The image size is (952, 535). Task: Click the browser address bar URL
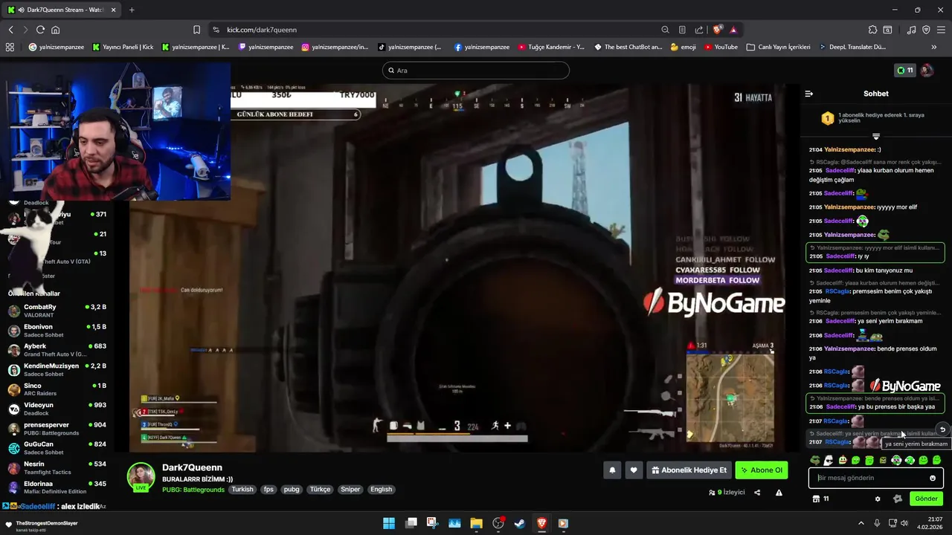262,30
